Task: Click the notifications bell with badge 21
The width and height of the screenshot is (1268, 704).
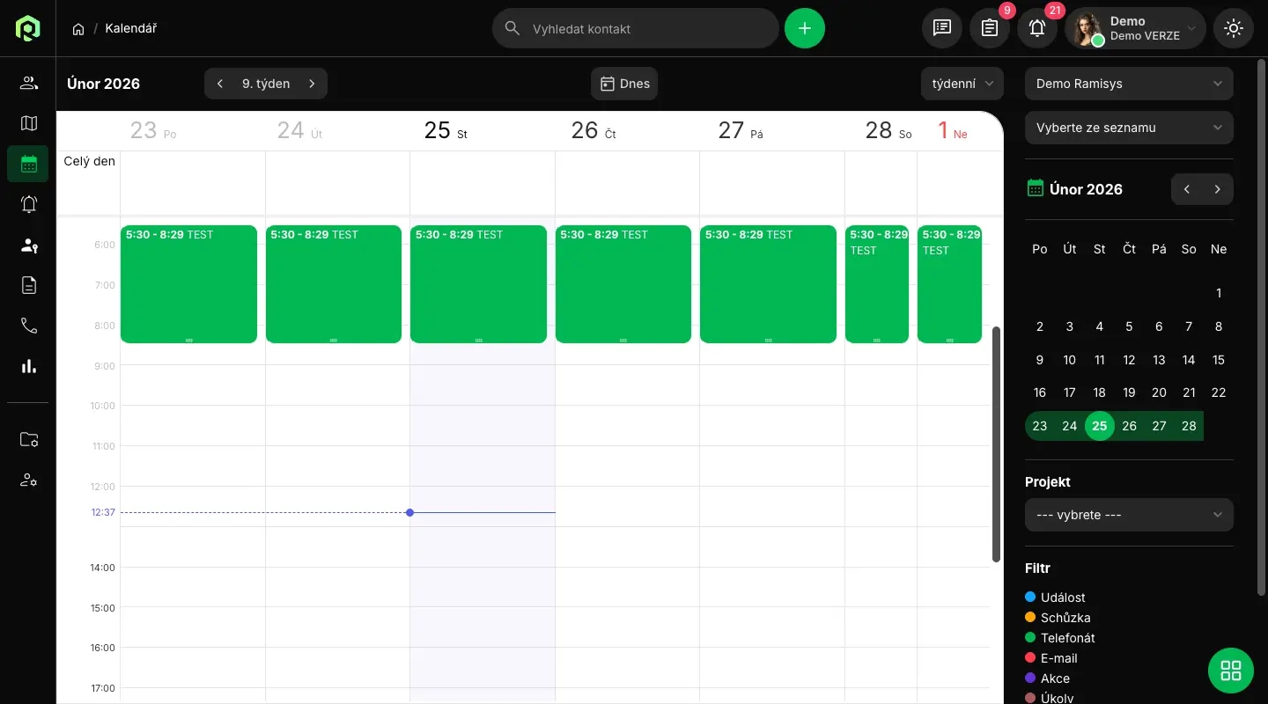Action: (1037, 28)
